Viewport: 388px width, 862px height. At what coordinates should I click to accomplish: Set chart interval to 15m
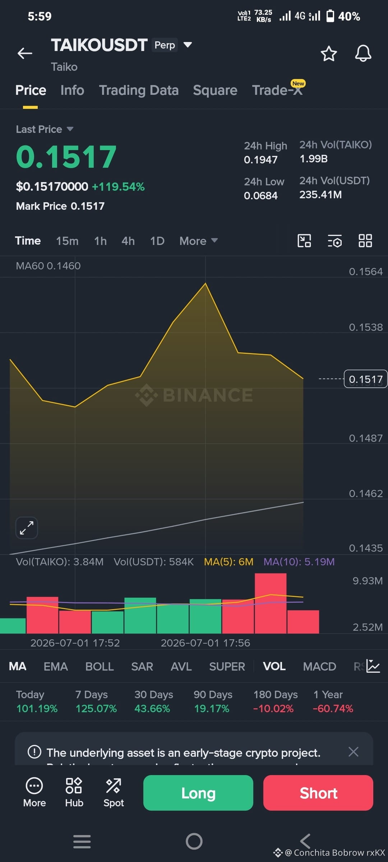pyautogui.click(x=67, y=241)
